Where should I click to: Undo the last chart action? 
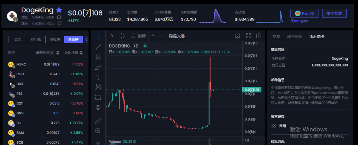click(153, 36)
